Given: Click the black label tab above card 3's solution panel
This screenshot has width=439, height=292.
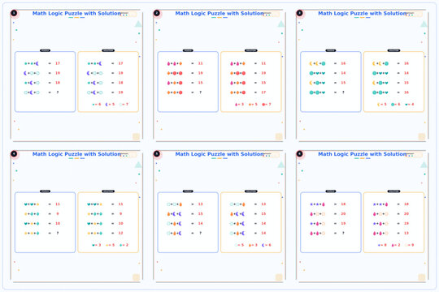Looking at the screenshot, I should click(393, 50).
